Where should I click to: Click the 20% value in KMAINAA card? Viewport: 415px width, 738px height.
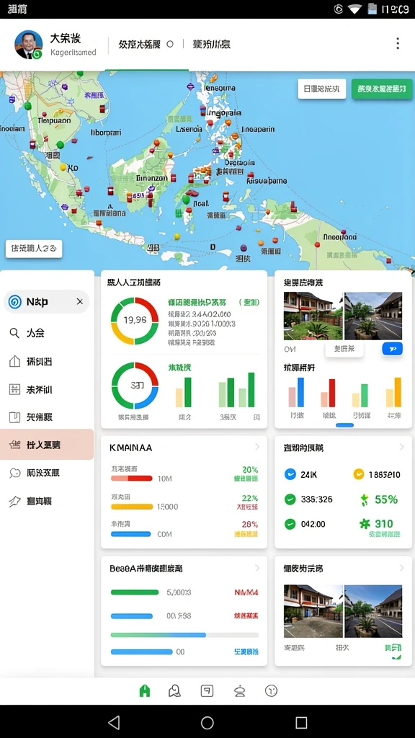click(x=250, y=469)
